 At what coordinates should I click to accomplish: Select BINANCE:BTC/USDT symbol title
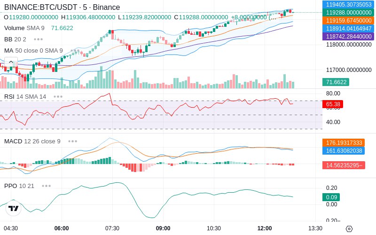click(x=40, y=7)
